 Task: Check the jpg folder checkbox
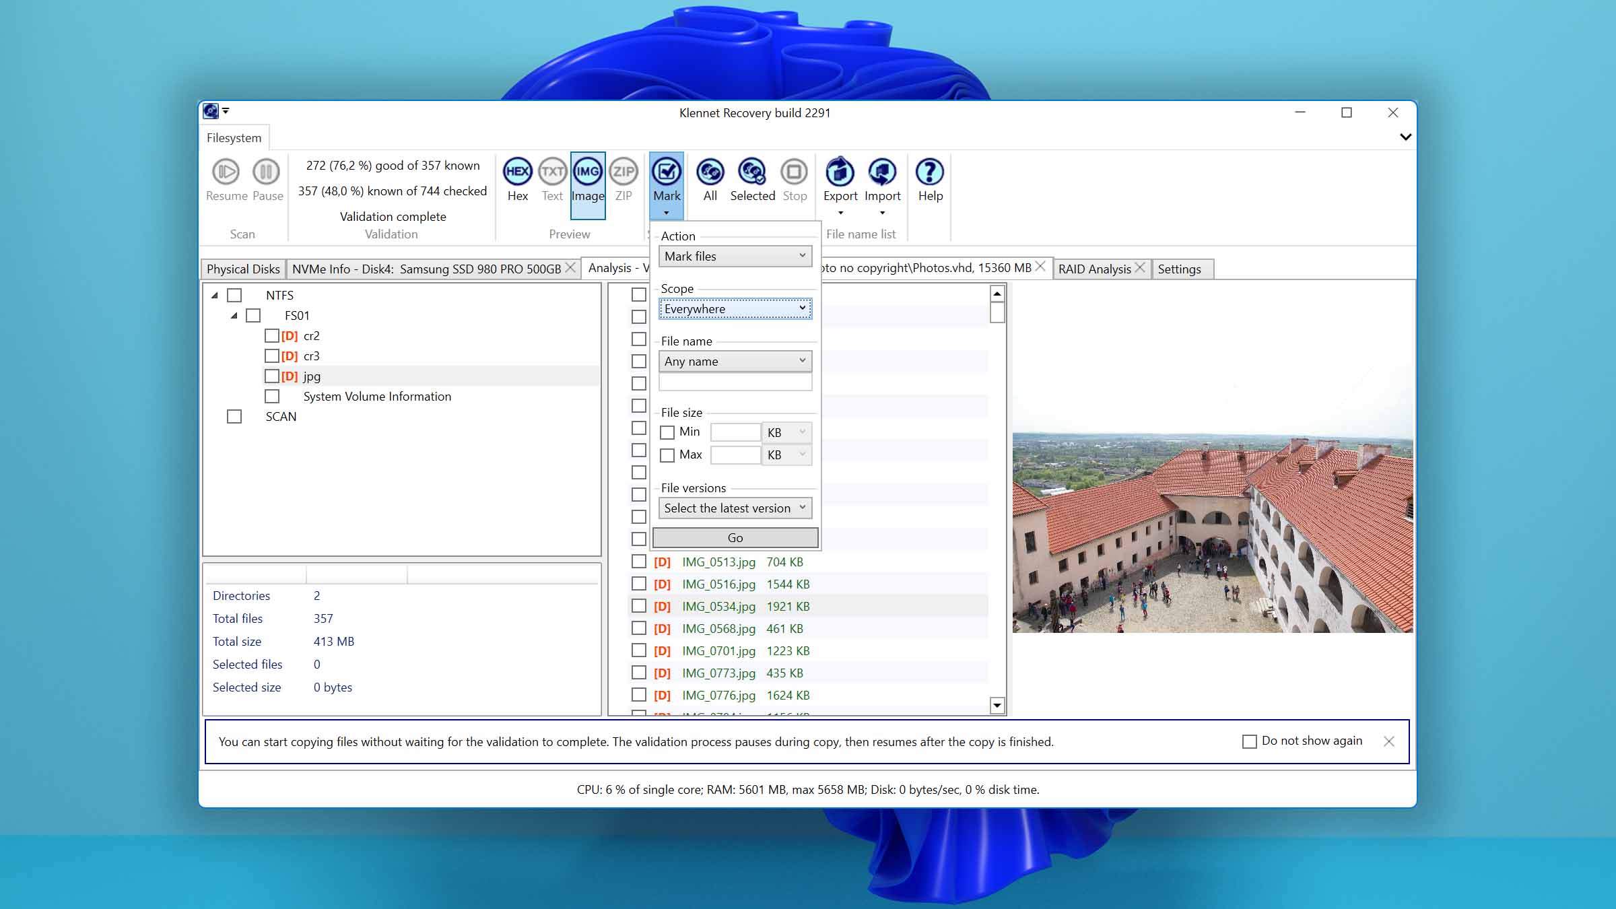272,376
